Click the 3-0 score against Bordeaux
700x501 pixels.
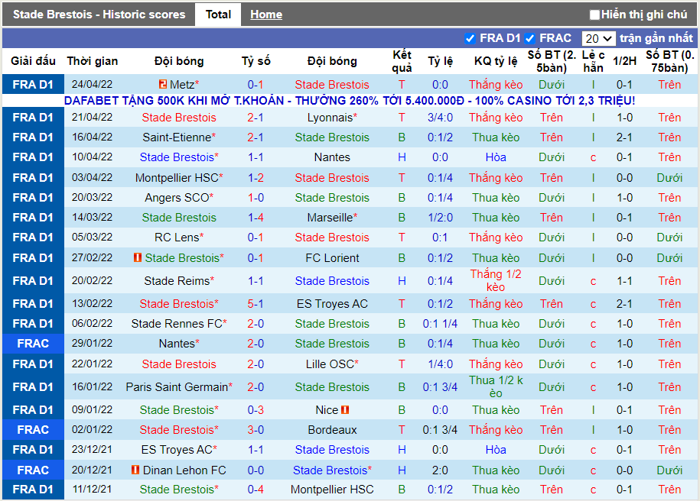[x=256, y=430]
